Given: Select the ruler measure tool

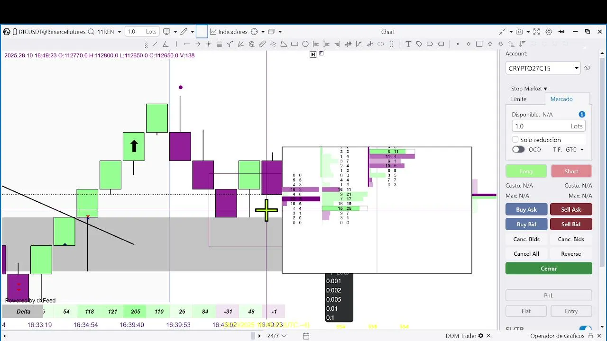Looking at the screenshot, I should (262, 44).
